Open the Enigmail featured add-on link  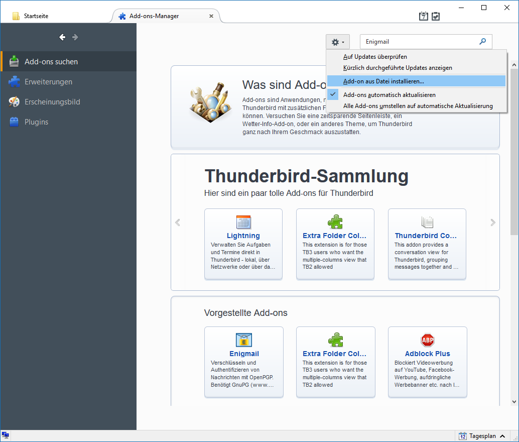[244, 354]
